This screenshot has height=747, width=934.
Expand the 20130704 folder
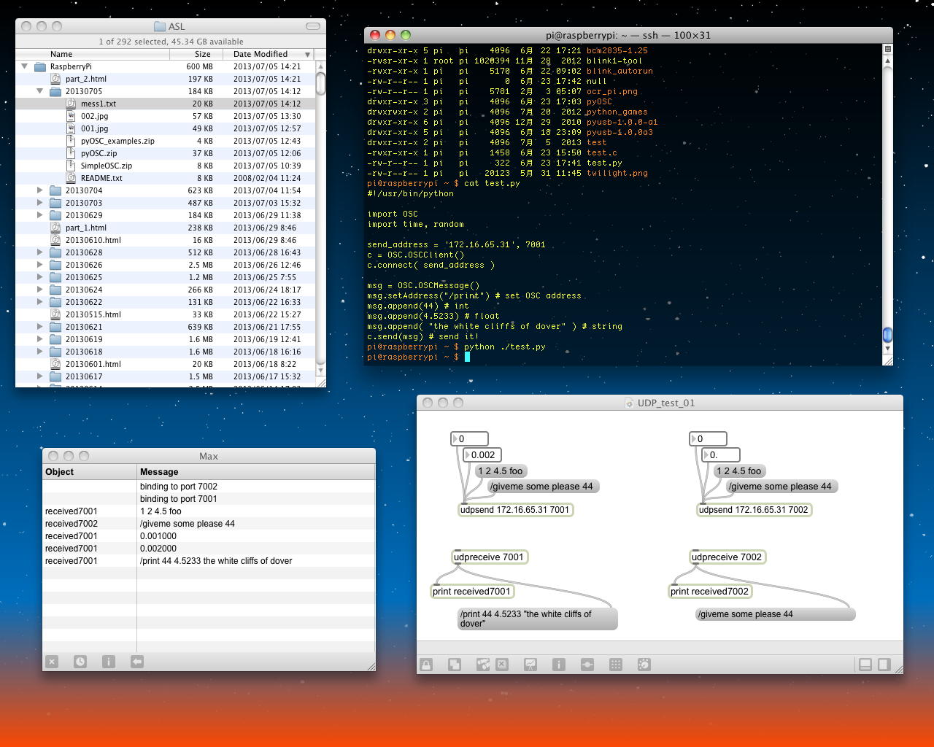[x=40, y=190]
